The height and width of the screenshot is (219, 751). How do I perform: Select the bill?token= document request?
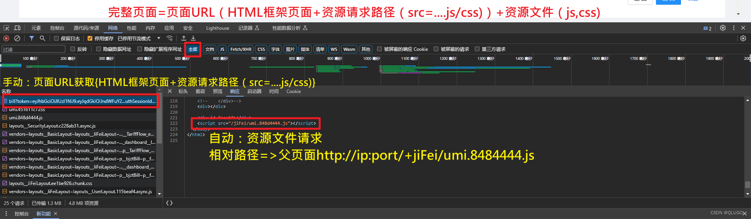coord(78,101)
